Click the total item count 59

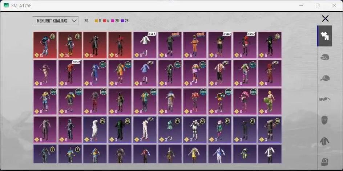[86, 21]
